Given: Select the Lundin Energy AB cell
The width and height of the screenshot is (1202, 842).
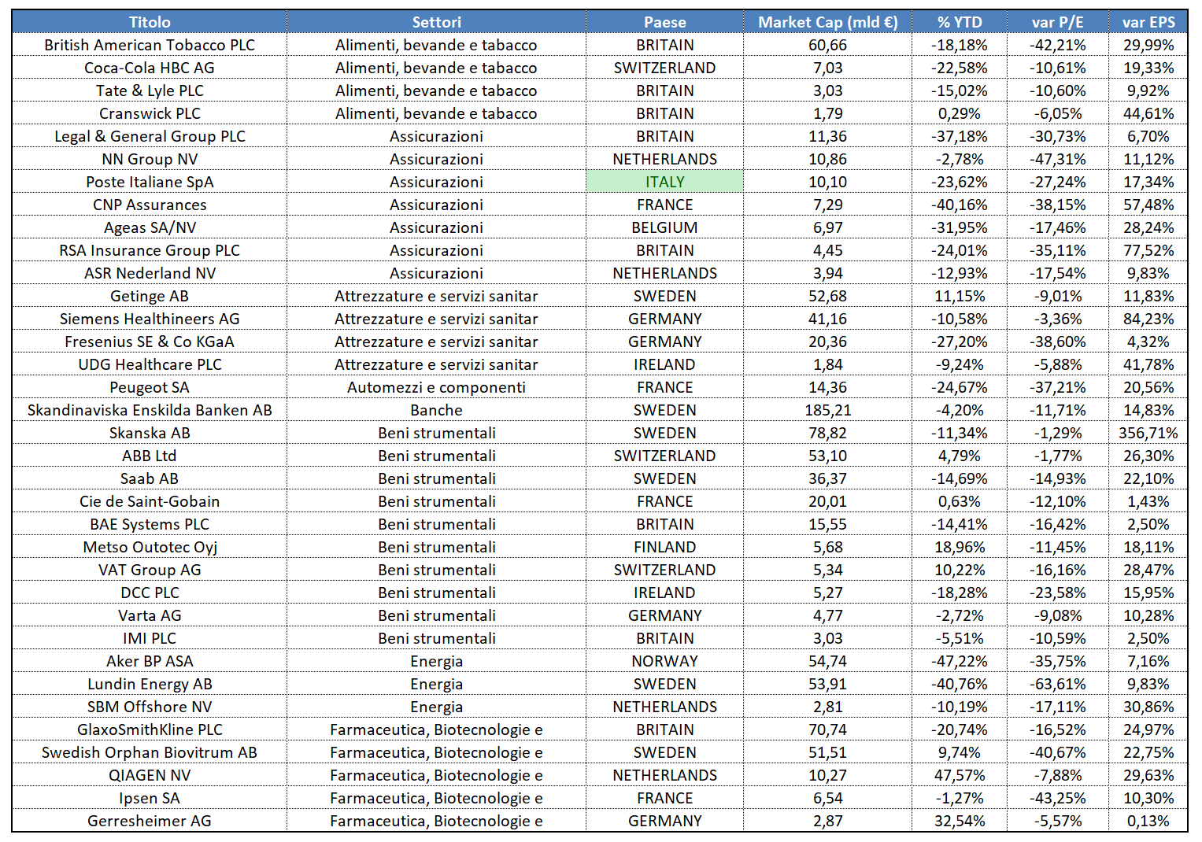Looking at the screenshot, I should pos(150,684).
